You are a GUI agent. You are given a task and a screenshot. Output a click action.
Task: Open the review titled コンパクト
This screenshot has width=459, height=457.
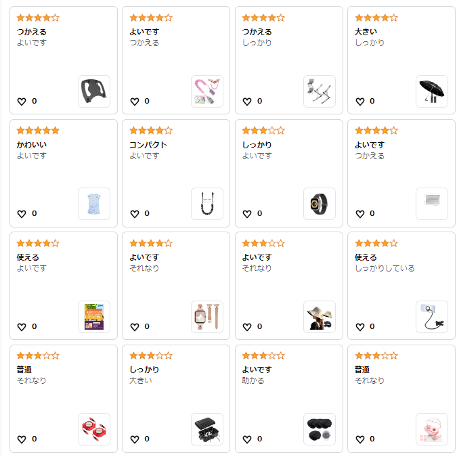coord(148,145)
